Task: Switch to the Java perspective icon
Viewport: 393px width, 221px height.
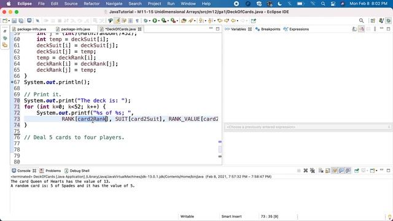Action: (x=381, y=21)
